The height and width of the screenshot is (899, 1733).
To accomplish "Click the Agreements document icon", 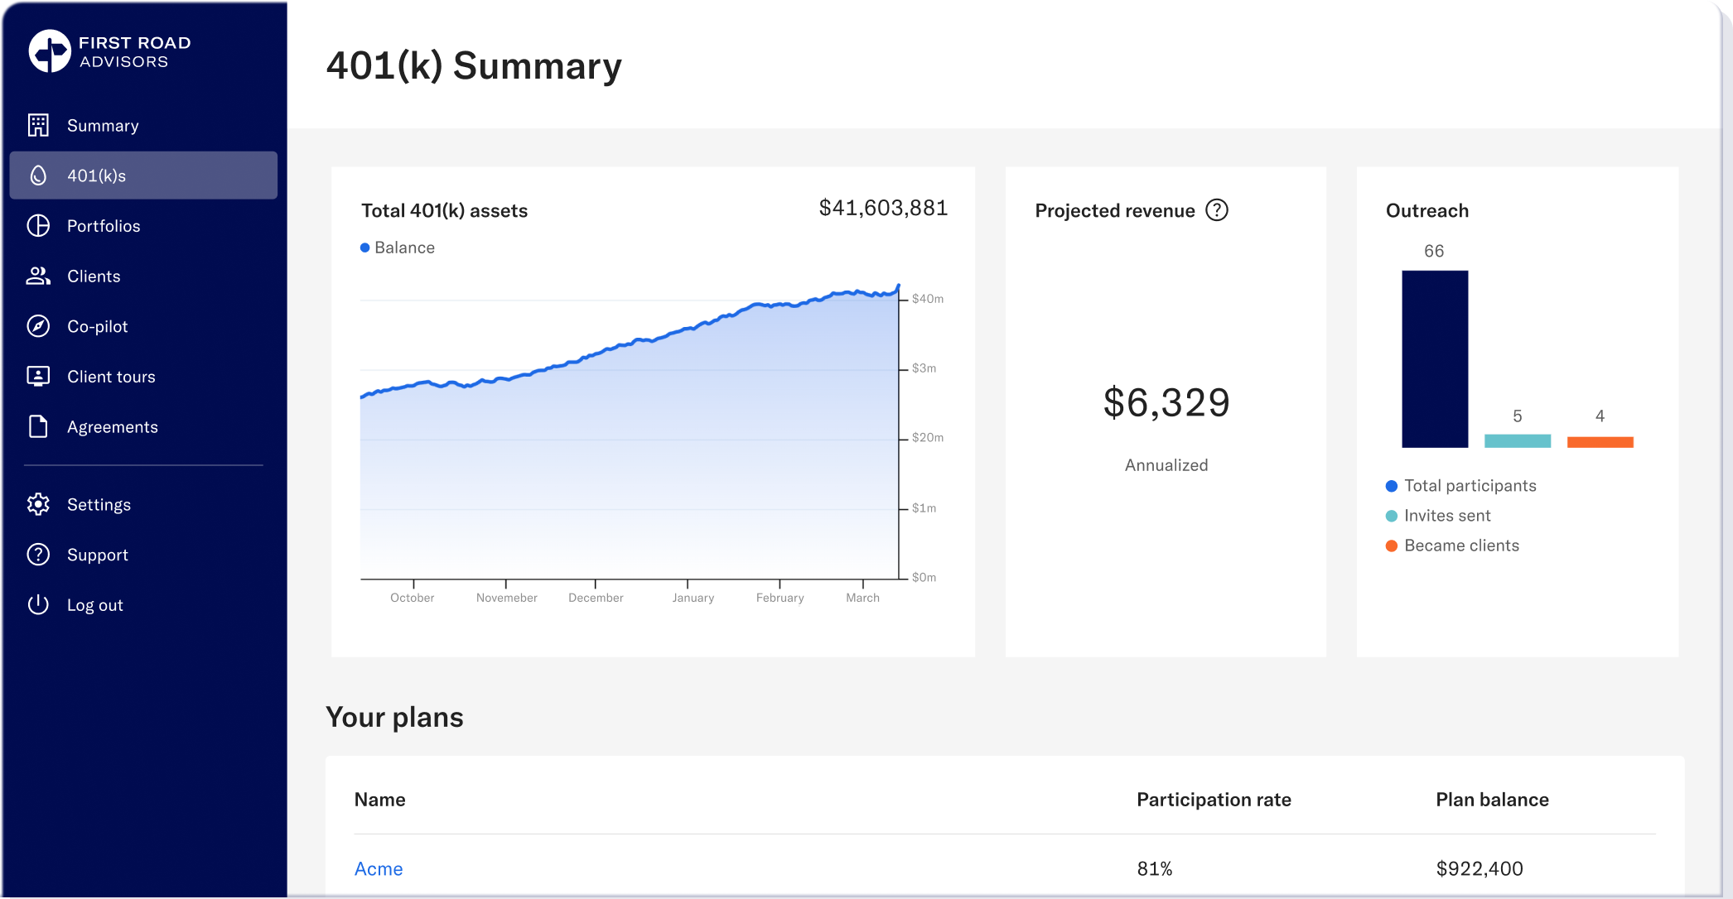I will click(x=38, y=426).
